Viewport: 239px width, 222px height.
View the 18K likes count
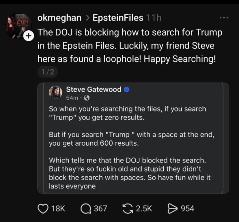(59, 208)
